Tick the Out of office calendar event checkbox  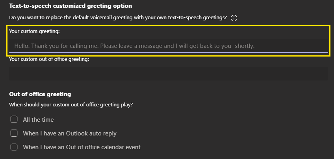pyautogui.click(x=14, y=147)
